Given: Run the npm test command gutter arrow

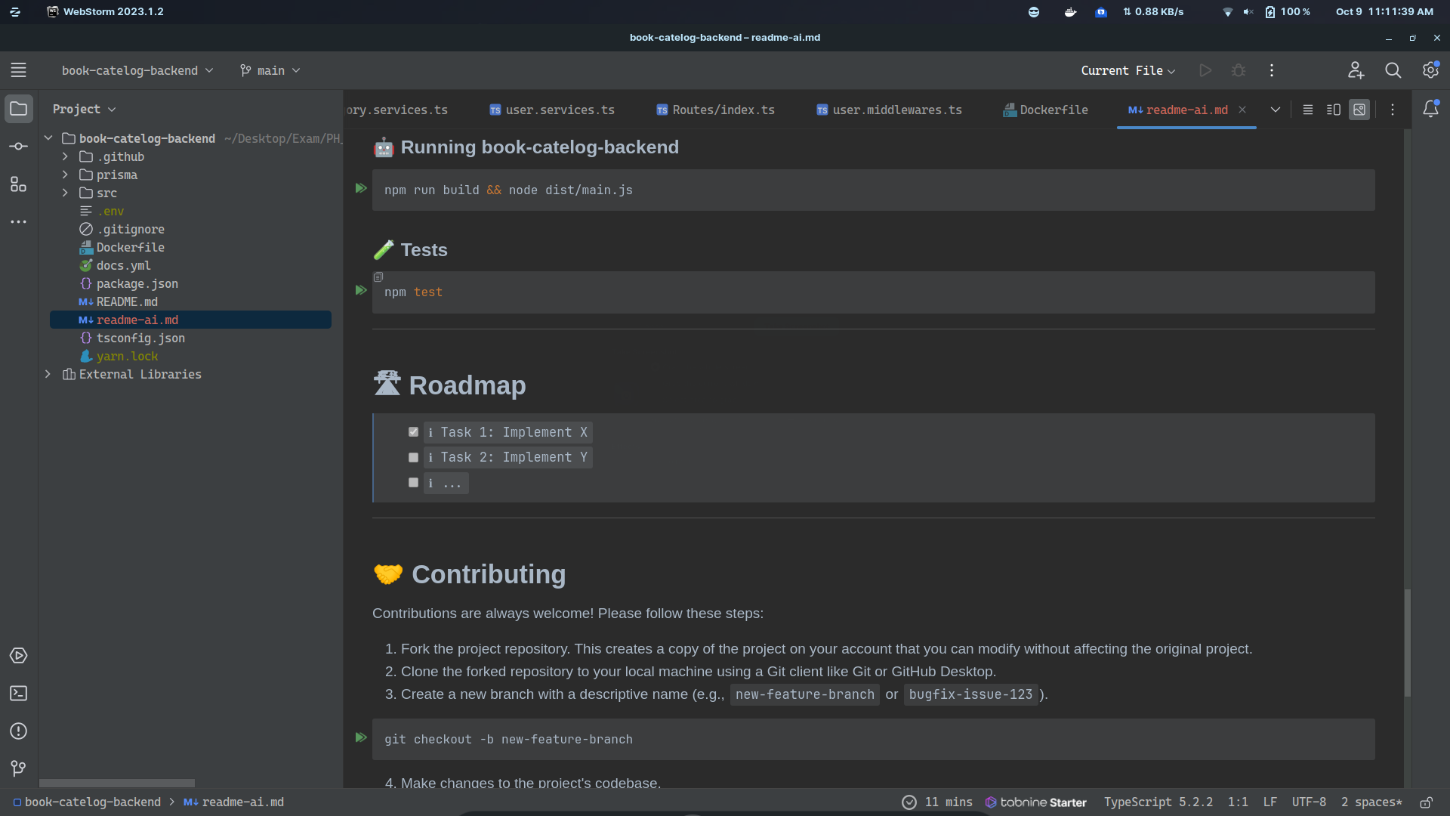Looking at the screenshot, I should coord(361,291).
